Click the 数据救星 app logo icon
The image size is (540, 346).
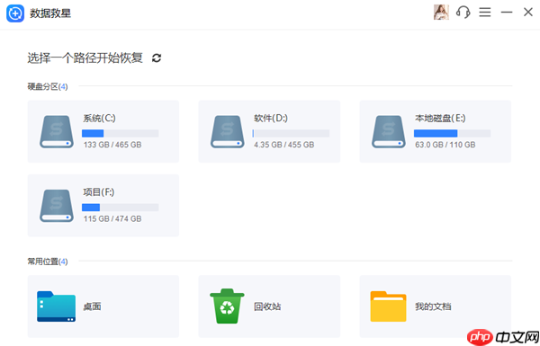(15, 13)
